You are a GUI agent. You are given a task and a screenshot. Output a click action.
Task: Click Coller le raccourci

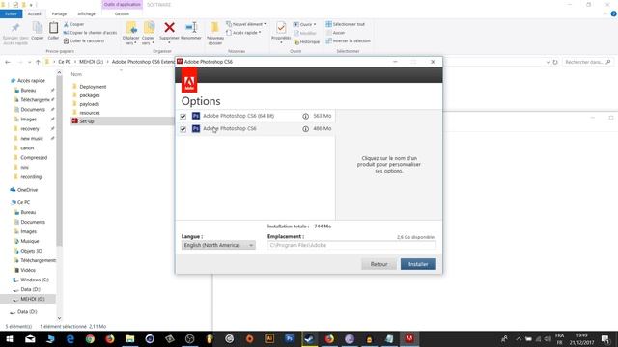click(84, 40)
